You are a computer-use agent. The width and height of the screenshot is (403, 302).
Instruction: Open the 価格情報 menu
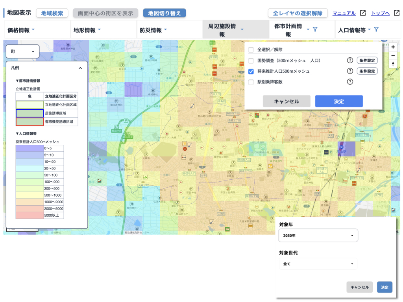[x=21, y=30]
